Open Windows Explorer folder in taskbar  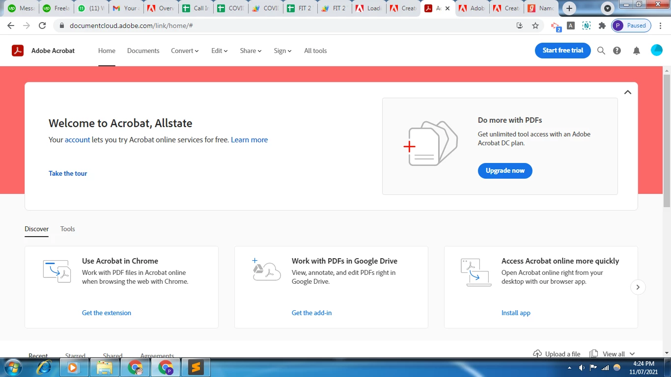(x=105, y=367)
